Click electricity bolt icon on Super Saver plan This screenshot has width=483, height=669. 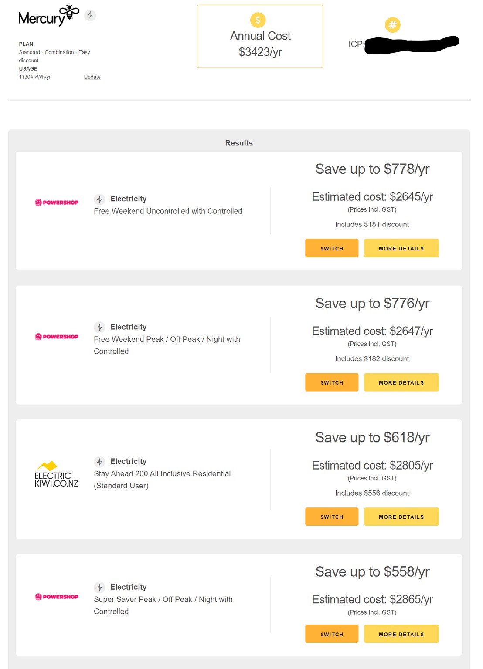coord(99,587)
